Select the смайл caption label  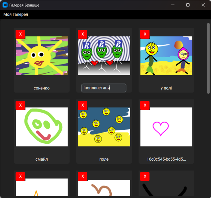tap(42, 159)
